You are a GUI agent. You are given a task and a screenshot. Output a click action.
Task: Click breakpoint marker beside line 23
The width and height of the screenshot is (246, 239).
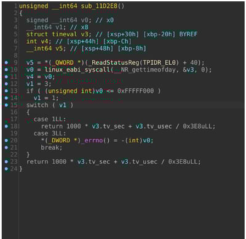coord(6,161)
